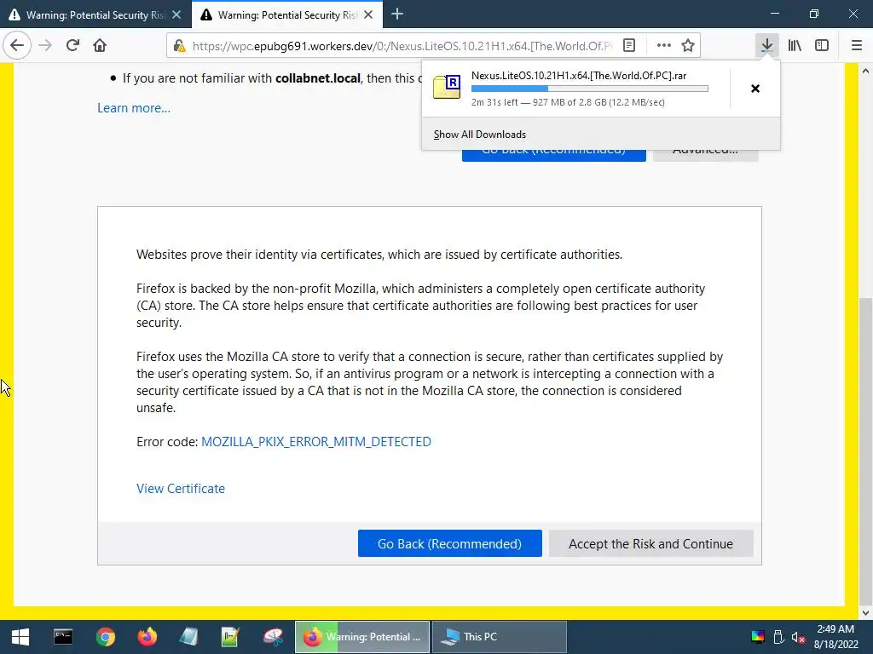Click error code MOZILLA_PKIX_ERROR_MITM_DETECTED link

tap(315, 442)
